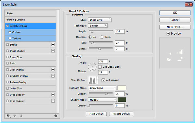Viewport: 195px width, 123px height.
Task: Click the dark green shadow color swatch
Action: pos(122,100)
